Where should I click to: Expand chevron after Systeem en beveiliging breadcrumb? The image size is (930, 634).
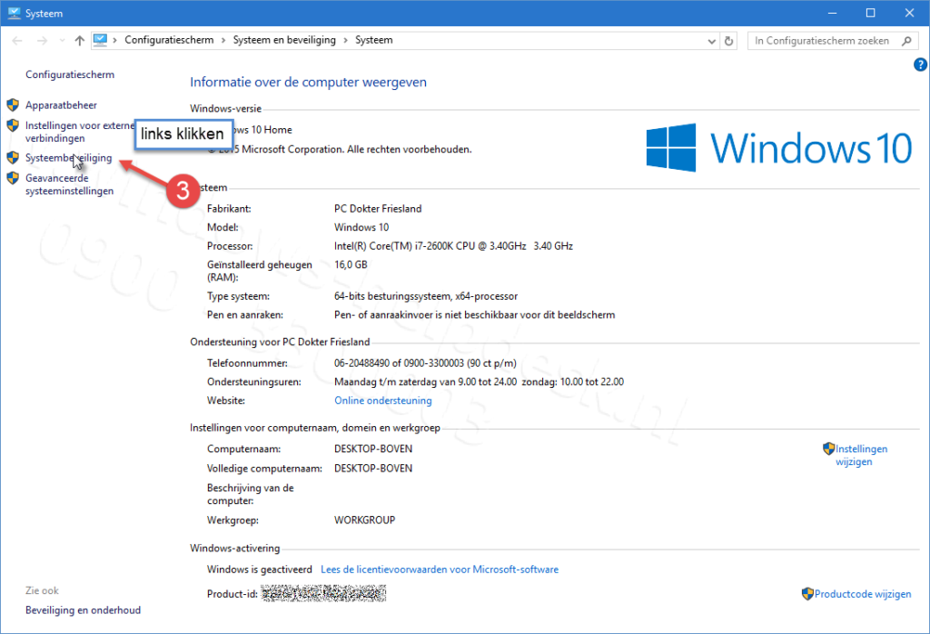tap(345, 41)
